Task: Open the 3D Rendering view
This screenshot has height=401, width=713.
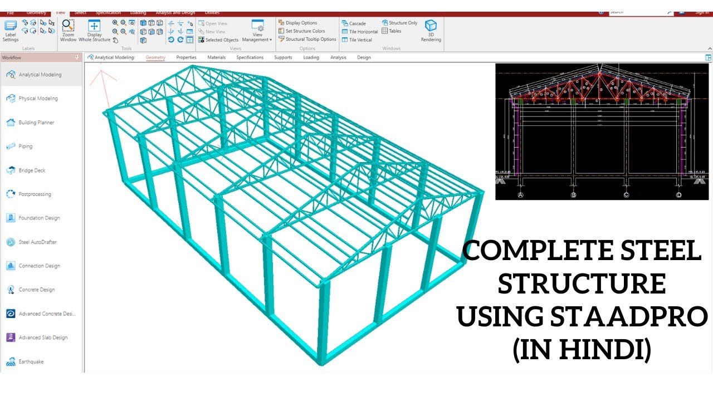Action: (431, 31)
